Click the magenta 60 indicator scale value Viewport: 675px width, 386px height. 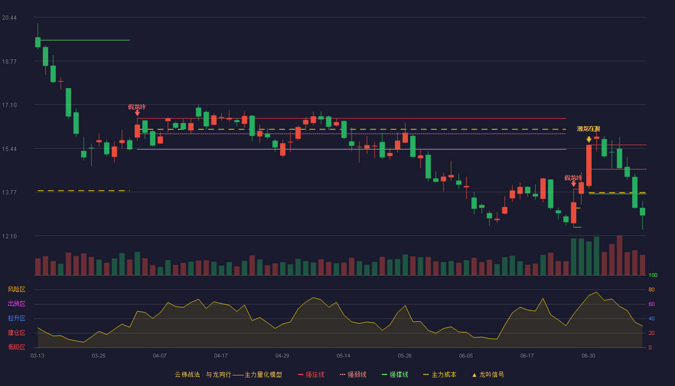coord(651,304)
